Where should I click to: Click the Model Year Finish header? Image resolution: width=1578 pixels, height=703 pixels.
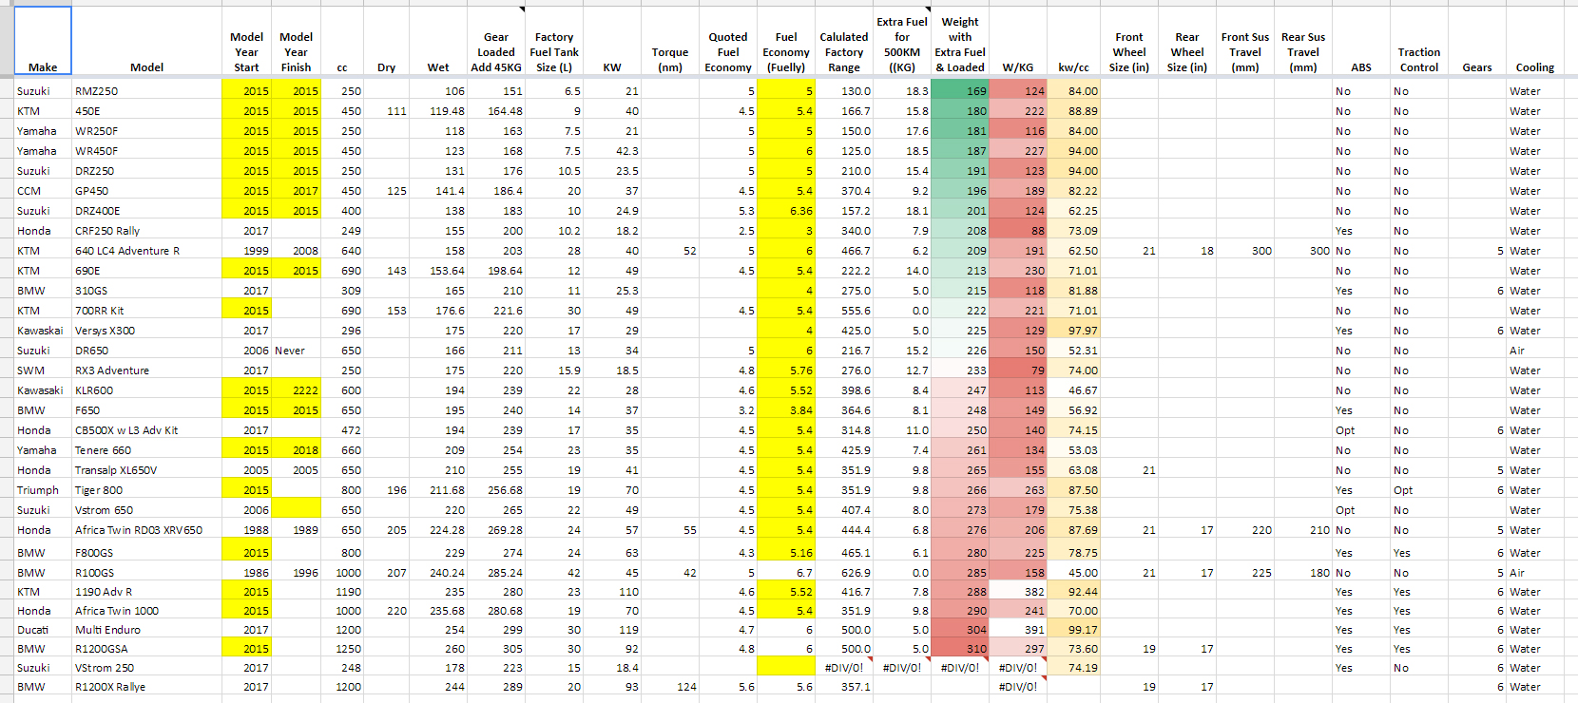click(296, 41)
